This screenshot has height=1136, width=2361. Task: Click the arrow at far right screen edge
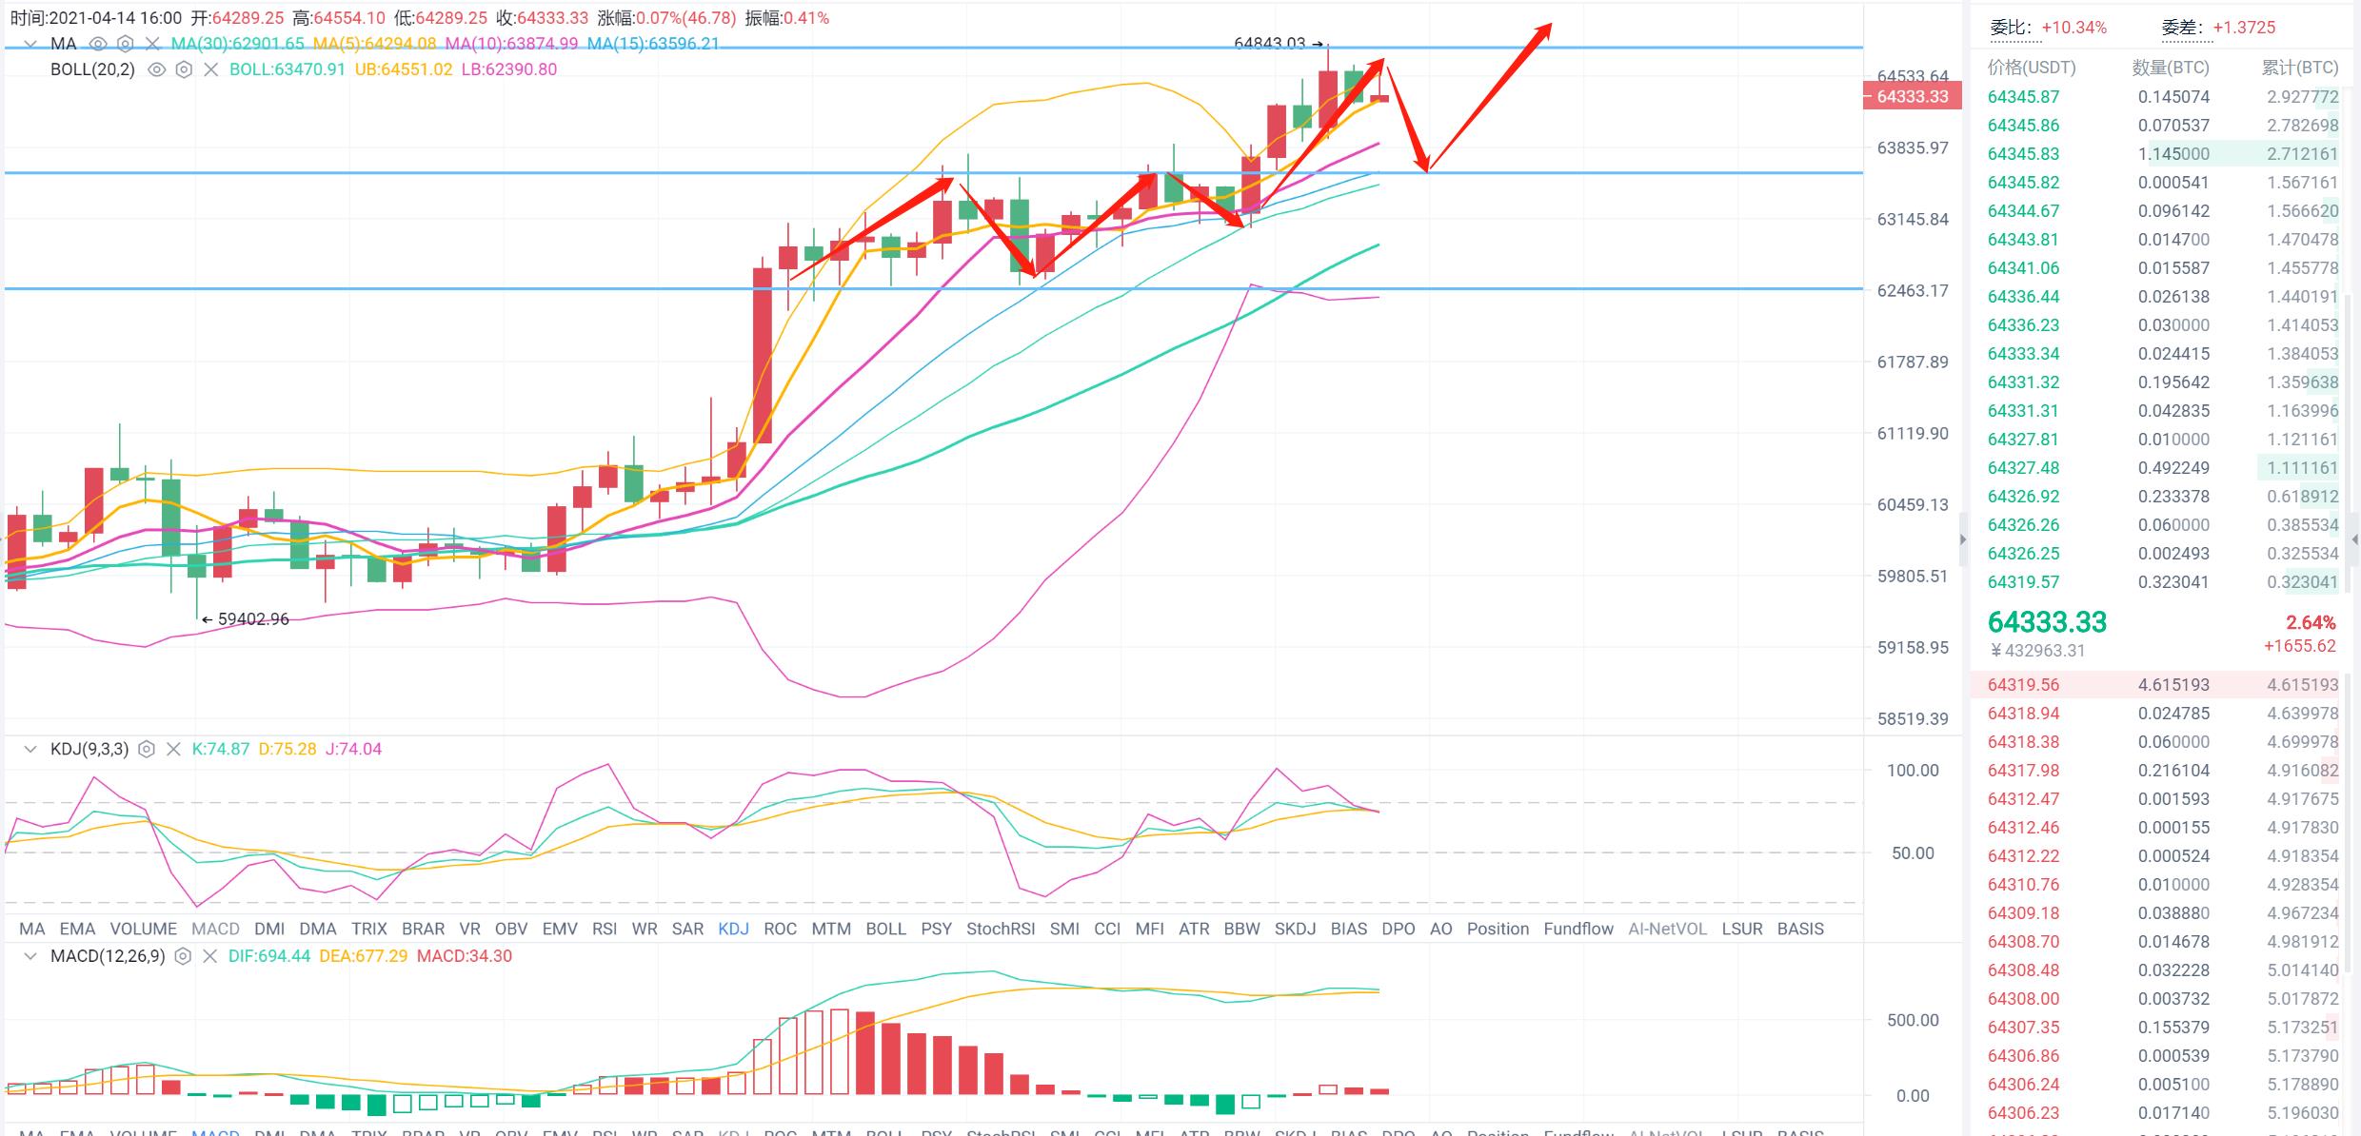[x=2353, y=539]
